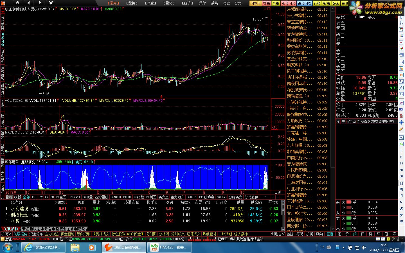The height and width of the screenshot is (253, 405).
Task: Select the 季 period in right toolbar
Action: tap(401, 215)
